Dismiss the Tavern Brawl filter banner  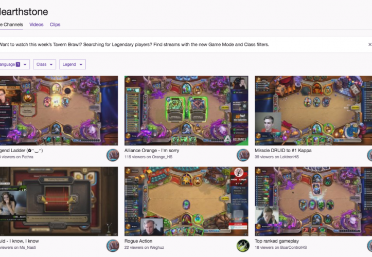tap(369, 44)
